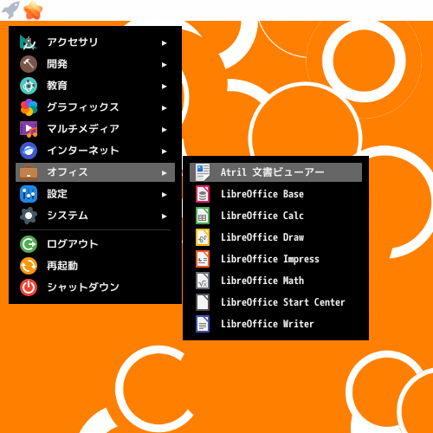
Task: Select the グラフィックス label
Action: (83, 107)
